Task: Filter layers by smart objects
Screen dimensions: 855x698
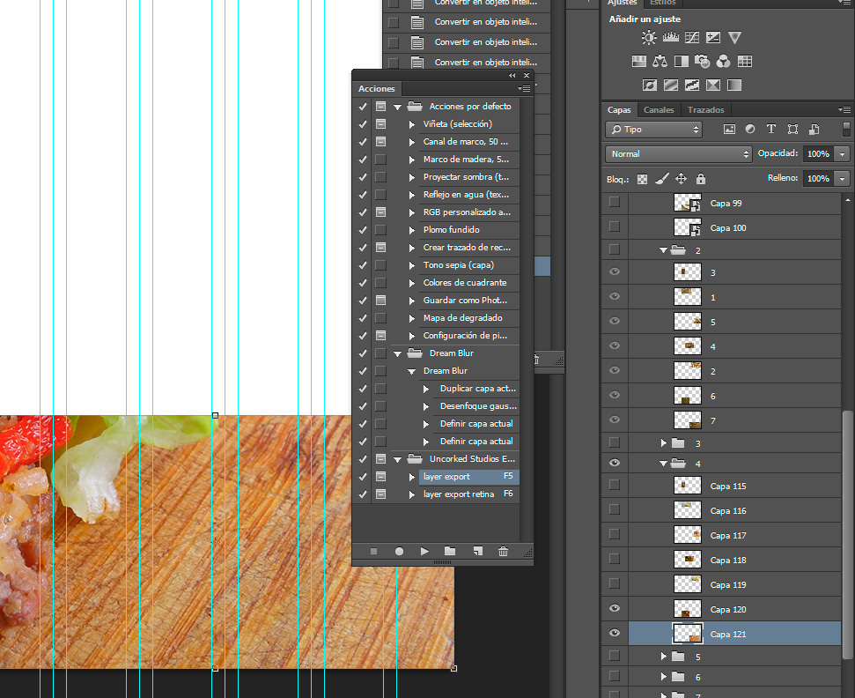Action: [x=814, y=130]
